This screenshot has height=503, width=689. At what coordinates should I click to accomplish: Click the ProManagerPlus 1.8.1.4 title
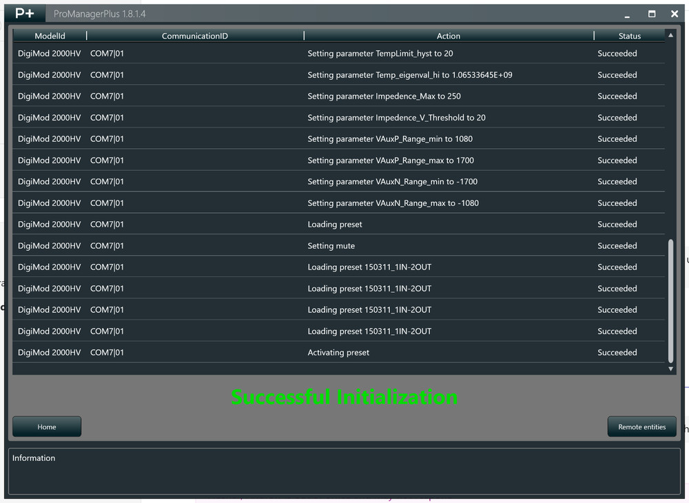pyautogui.click(x=99, y=14)
